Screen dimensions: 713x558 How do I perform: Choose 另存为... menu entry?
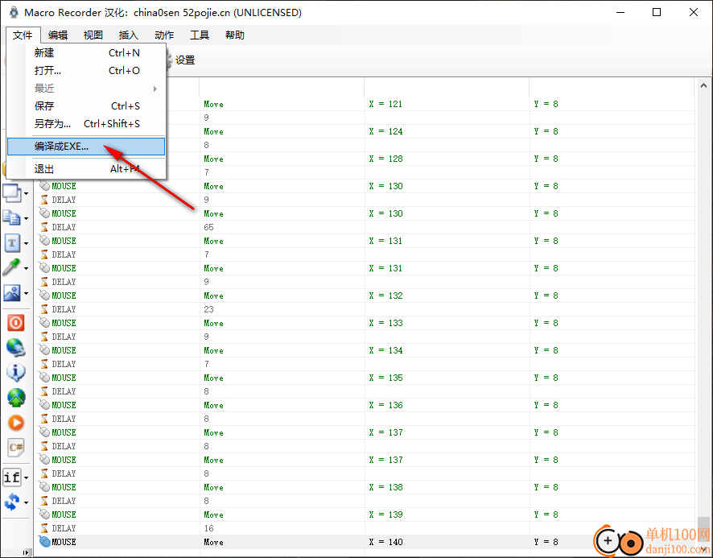tap(86, 124)
